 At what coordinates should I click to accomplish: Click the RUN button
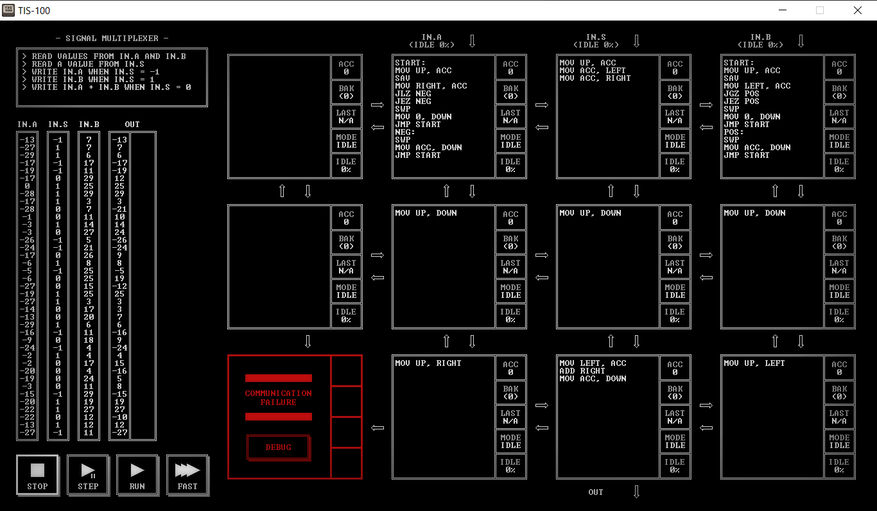click(137, 475)
